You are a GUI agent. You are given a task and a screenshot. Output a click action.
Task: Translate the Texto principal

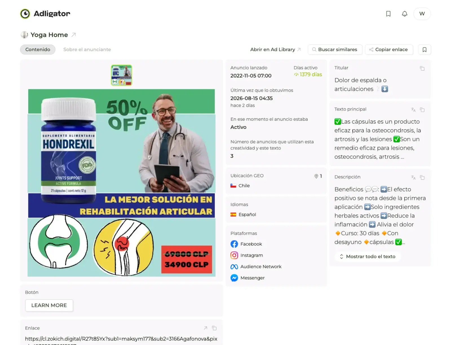(413, 110)
